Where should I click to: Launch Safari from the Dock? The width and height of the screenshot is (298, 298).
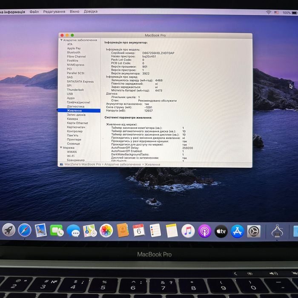click(25, 230)
